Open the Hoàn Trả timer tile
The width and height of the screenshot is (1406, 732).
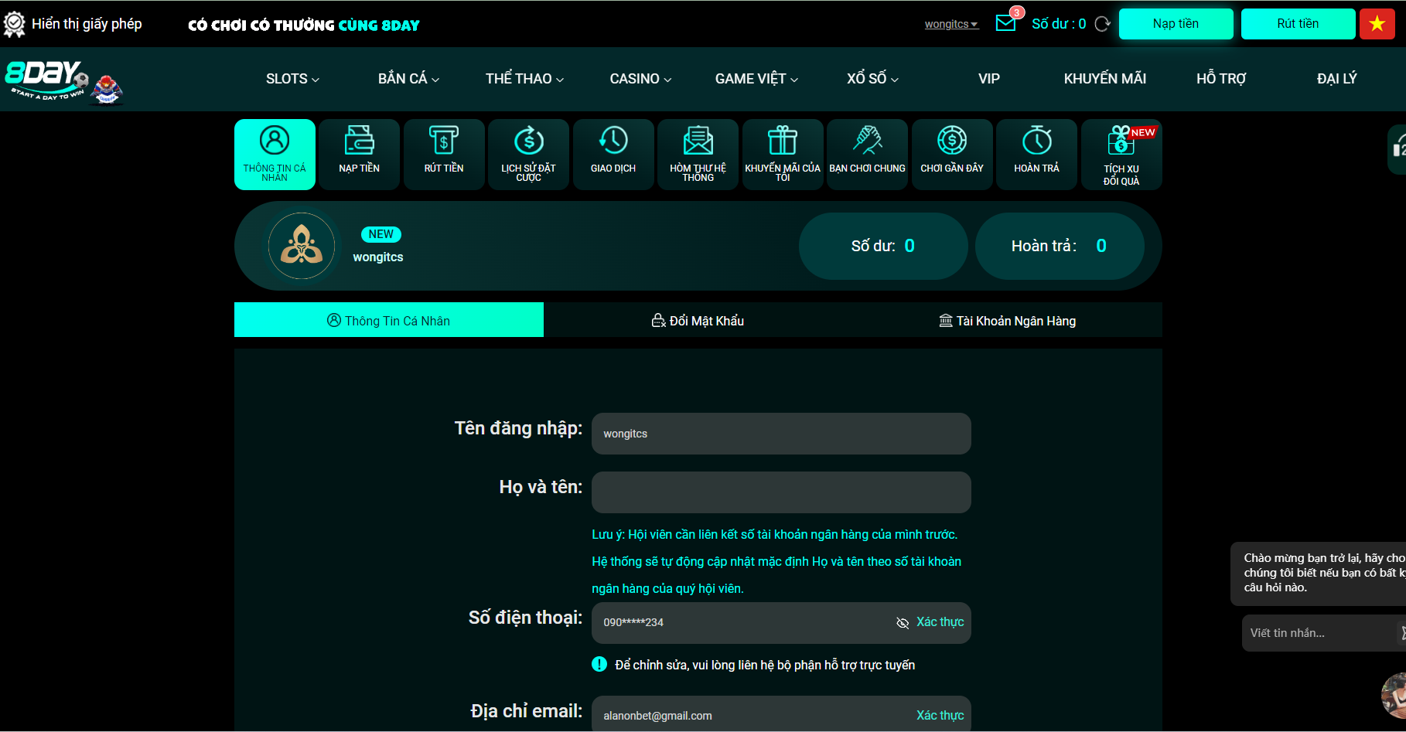tap(1036, 155)
